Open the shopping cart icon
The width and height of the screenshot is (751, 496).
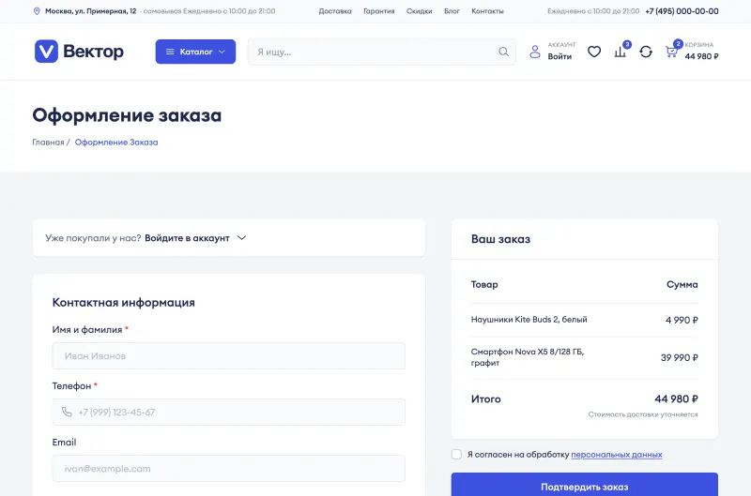(x=671, y=52)
